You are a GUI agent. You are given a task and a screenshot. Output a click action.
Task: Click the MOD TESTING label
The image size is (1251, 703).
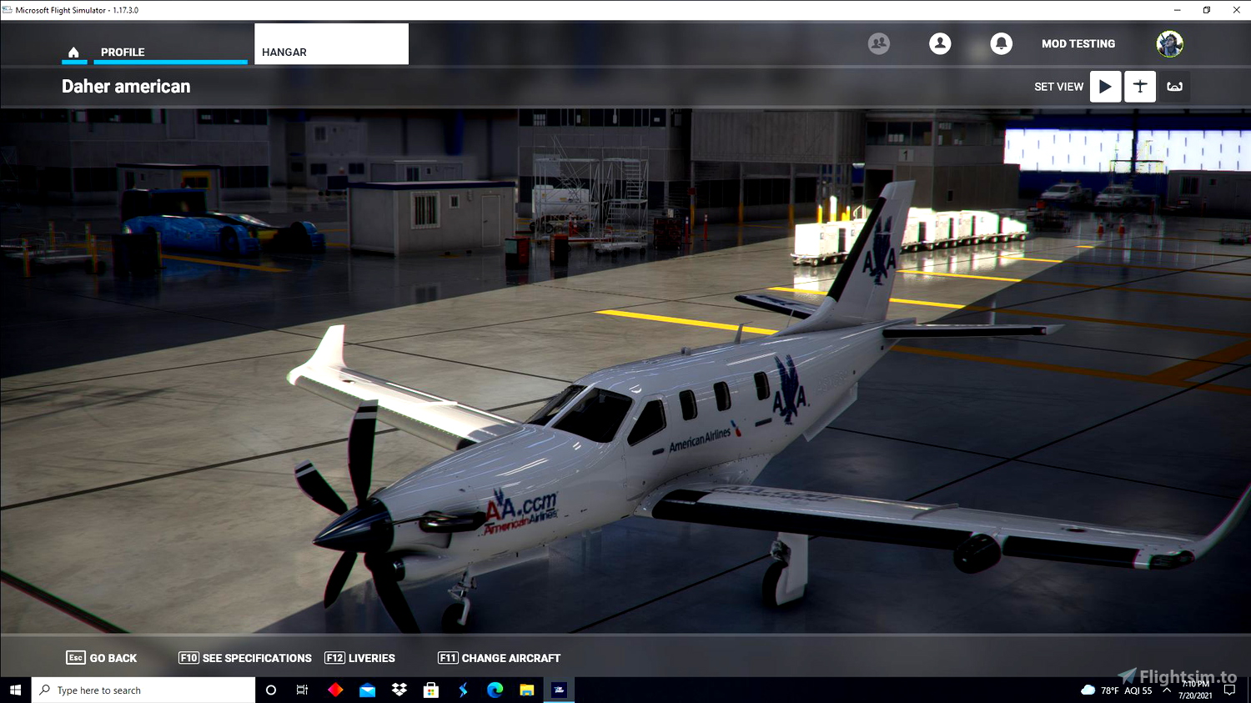coord(1078,43)
